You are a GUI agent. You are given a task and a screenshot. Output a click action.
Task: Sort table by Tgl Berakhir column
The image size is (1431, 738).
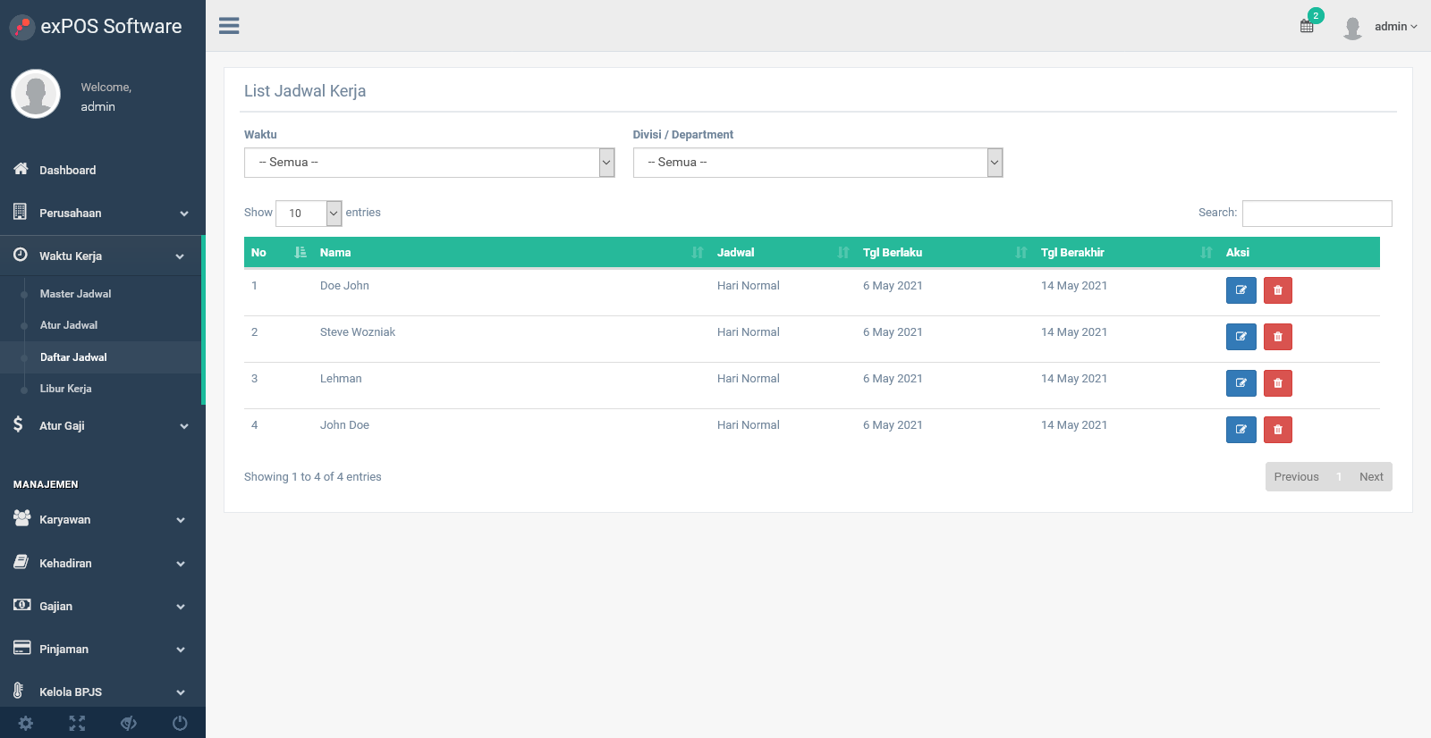(1126, 253)
